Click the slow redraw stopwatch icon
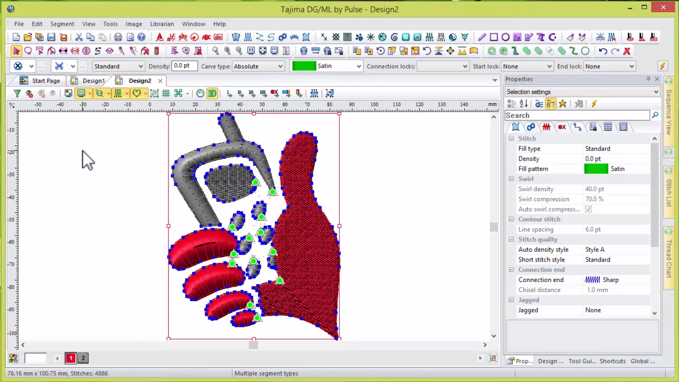This screenshot has height=382, width=679. pyautogui.click(x=200, y=93)
